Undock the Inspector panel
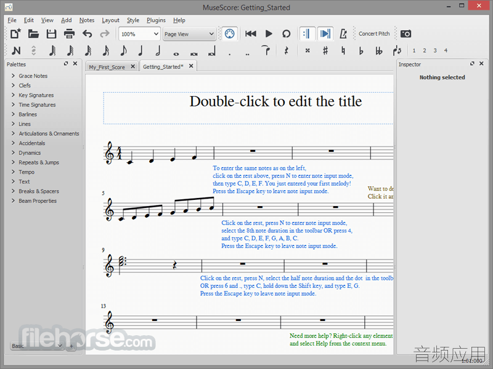 click(472, 64)
